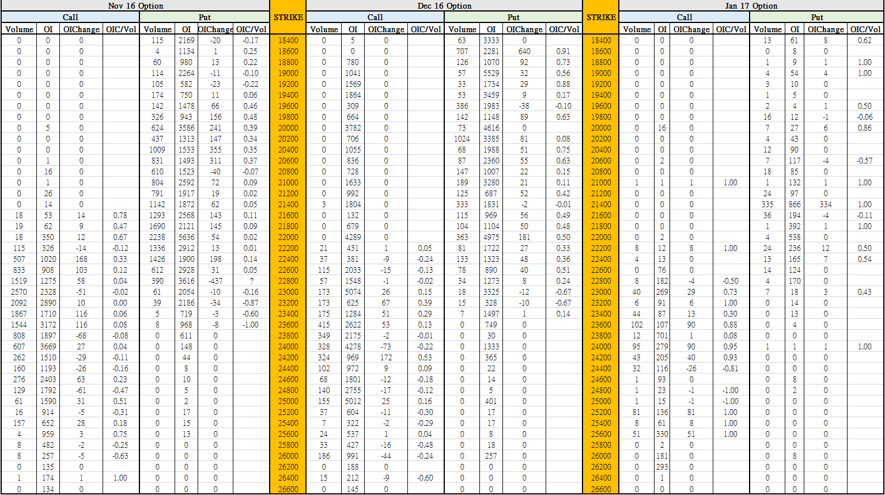This screenshot has width=885, height=495.
Task: Click the Nov call volume cell showing 2570
Action: pos(18,292)
